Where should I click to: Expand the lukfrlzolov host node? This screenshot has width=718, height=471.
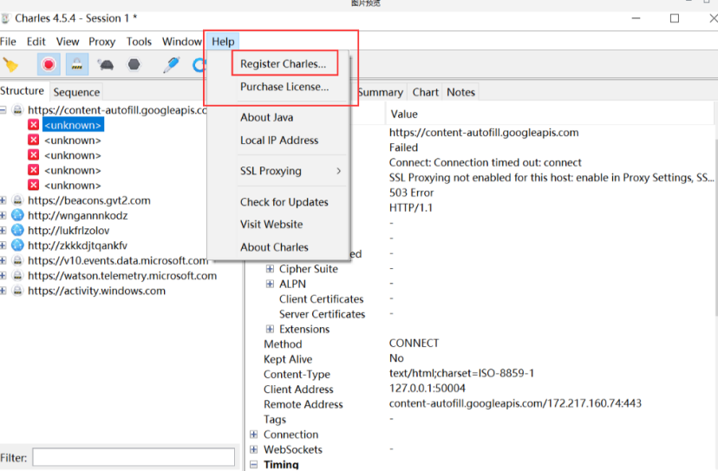click(x=3, y=231)
